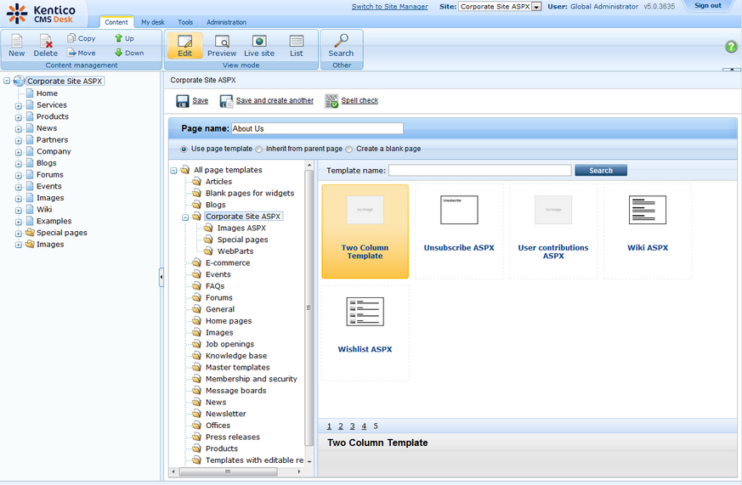
Task: Open the My desk tab
Action: [153, 22]
